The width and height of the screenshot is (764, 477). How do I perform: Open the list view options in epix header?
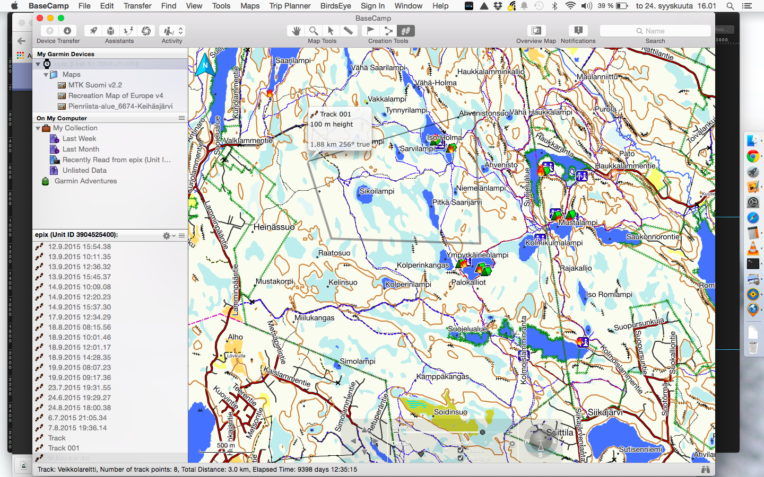click(181, 235)
